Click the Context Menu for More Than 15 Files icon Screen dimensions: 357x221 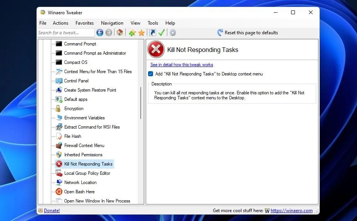tap(59, 71)
